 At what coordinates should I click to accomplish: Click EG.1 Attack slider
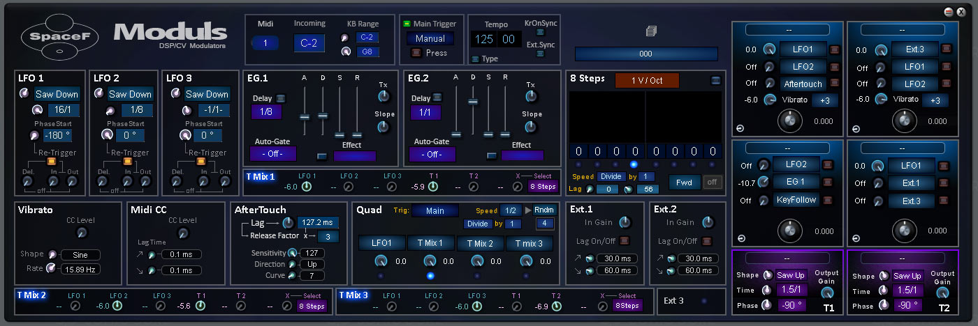(304, 116)
